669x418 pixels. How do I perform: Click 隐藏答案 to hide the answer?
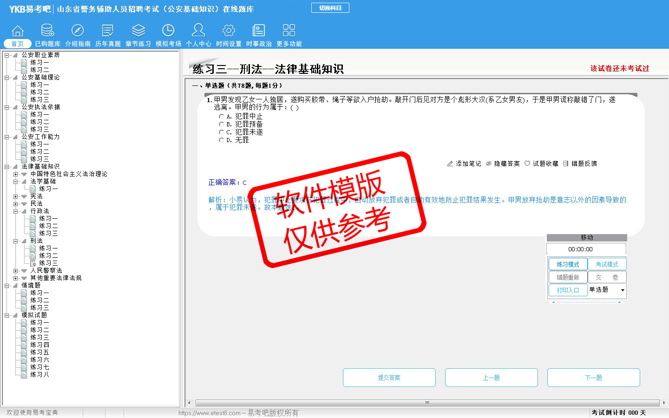point(503,163)
